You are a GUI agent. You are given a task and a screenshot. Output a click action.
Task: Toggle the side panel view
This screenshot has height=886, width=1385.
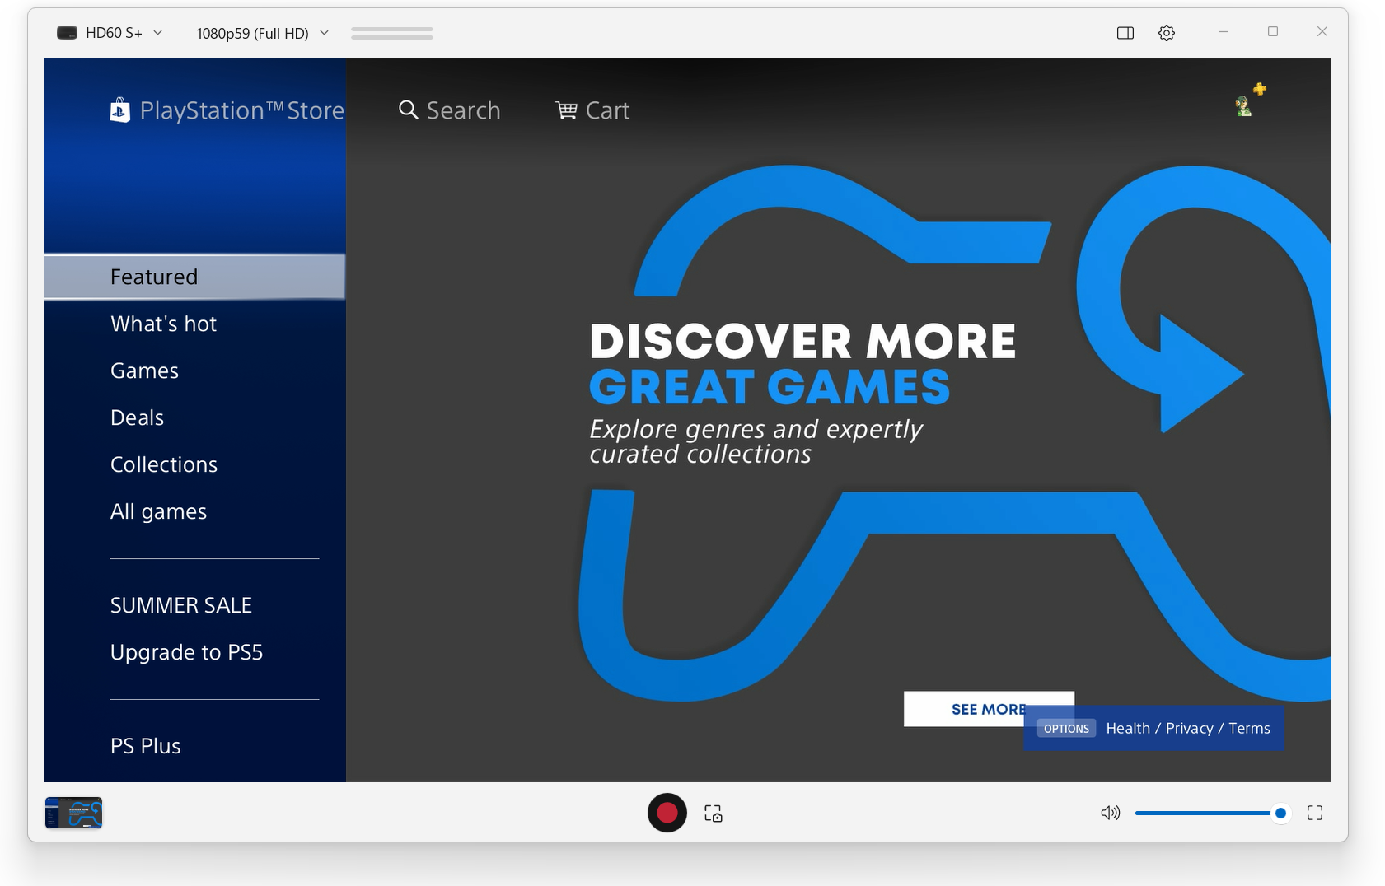[1124, 32]
